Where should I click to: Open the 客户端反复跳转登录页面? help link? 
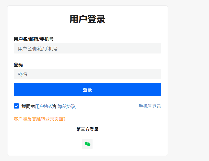coord(40,119)
